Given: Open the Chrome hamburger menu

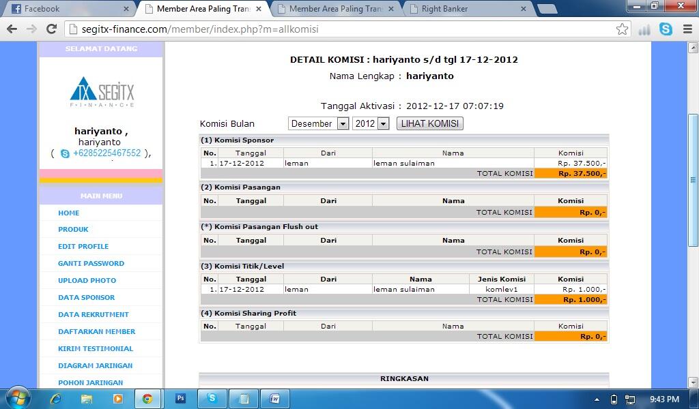Looking at the screenshot, I should [687, 29].
